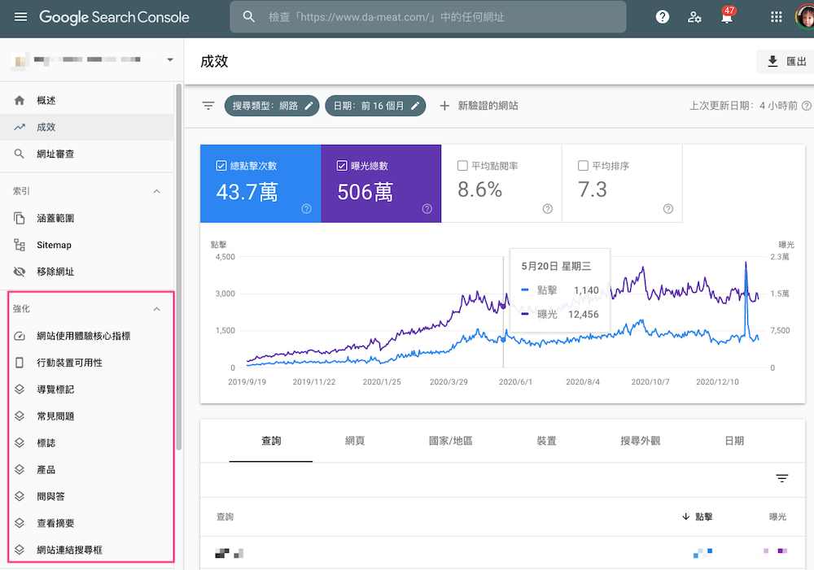
Task: Click the Google Search Console logo
Action: tap(114, 17)
